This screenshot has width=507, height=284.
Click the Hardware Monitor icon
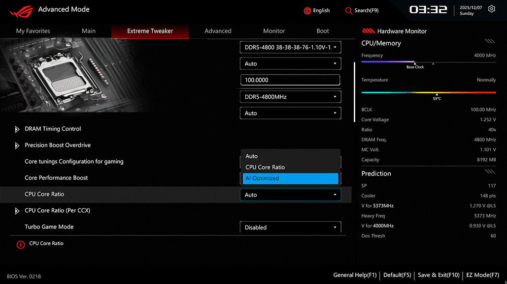[369, 31]
